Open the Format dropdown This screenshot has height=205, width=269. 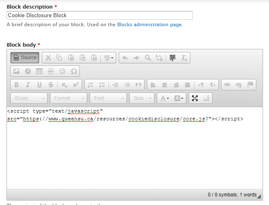68,98
